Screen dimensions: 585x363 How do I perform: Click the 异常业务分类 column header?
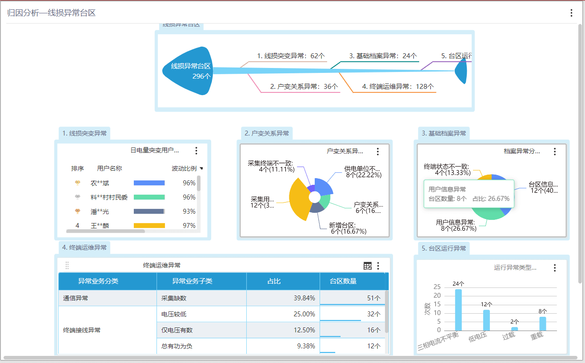click(x=98, y=281)
